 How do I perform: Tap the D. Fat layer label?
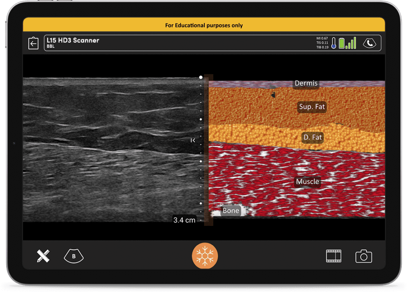pos(313,137)
